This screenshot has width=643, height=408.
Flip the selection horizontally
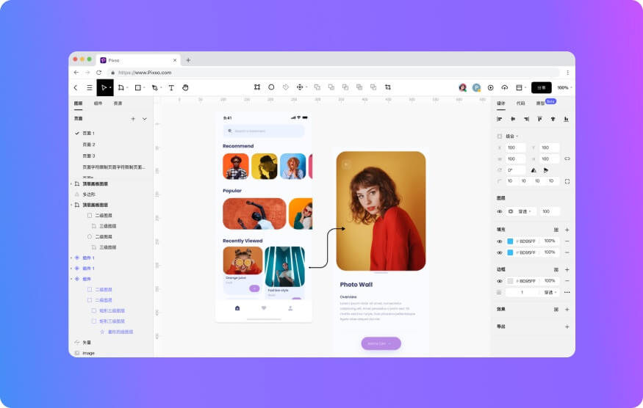click(534, 170)
